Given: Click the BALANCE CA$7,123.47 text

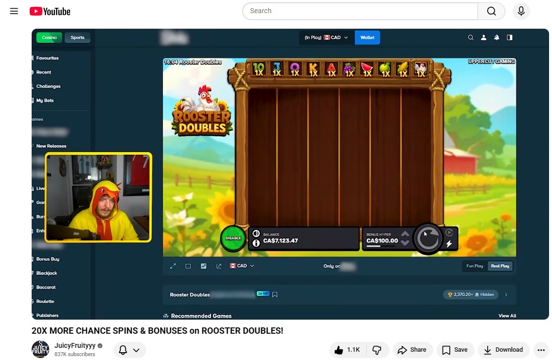Looking at the screenshot, I should coord(280,238).
